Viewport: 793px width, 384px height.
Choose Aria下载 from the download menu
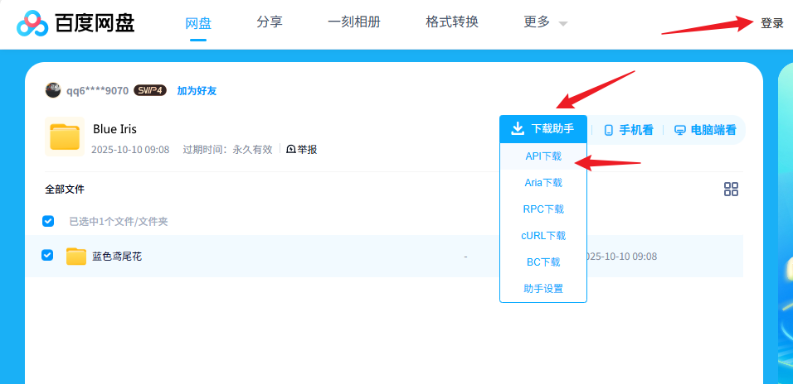click(x=543, y=182)
